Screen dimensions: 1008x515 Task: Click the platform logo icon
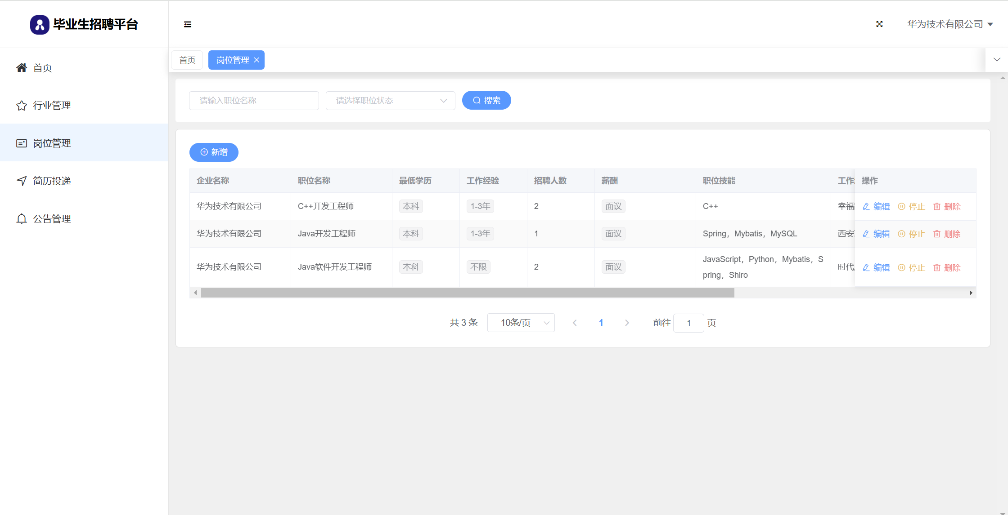[40, 25]
